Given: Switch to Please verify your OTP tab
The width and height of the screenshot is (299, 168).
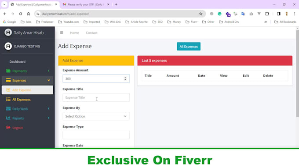Looking at the screenshot, I should click(x=86, y=4).
